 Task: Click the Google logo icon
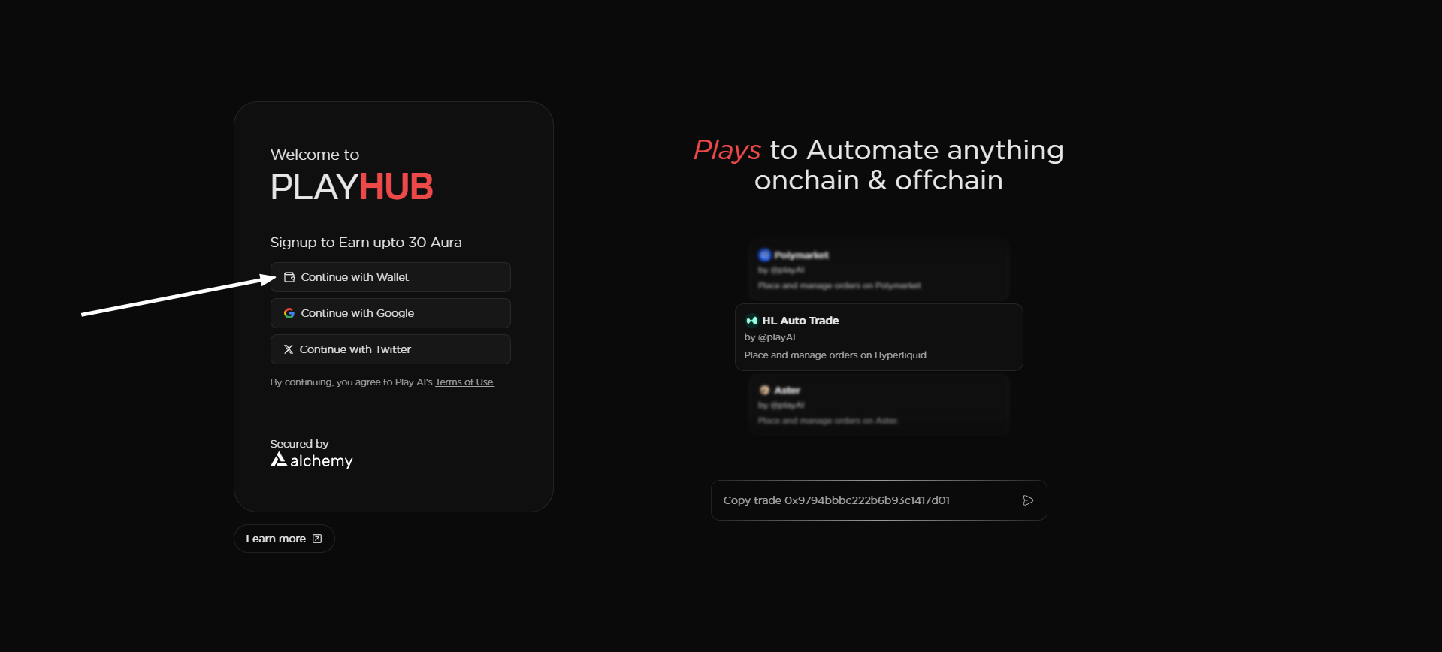[289, 313]
